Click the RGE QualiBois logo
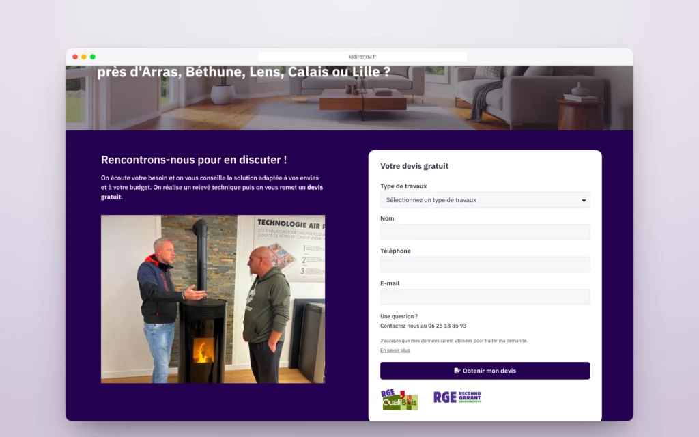The image size is (699, 437). point(399,399)
